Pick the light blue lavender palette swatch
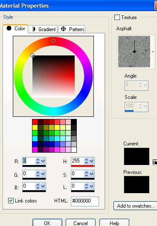This screenshot has height=226, width=157. pyautogui.click(x=68, y=144)
